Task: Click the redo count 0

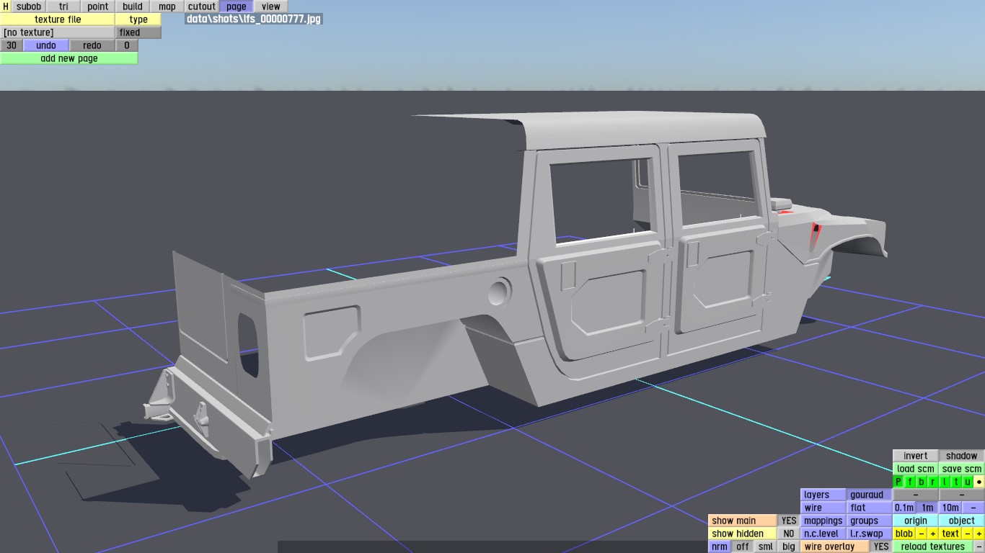Action: [127, 45]
